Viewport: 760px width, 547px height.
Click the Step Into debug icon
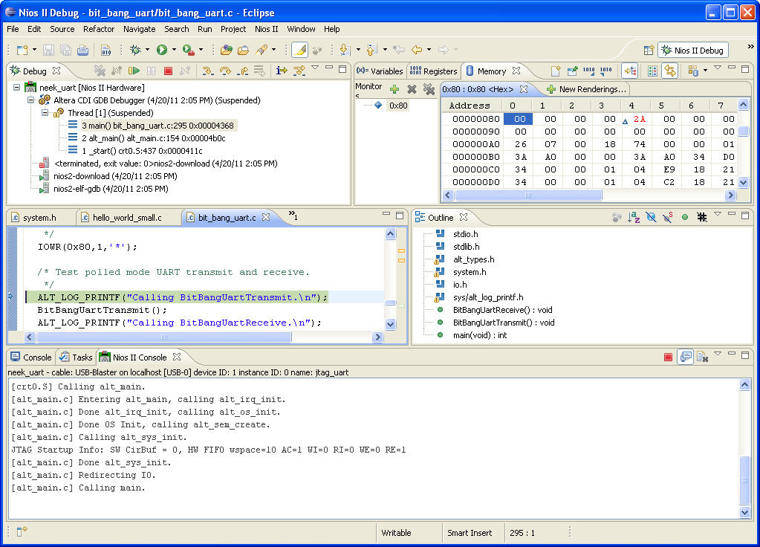(207, 71)
